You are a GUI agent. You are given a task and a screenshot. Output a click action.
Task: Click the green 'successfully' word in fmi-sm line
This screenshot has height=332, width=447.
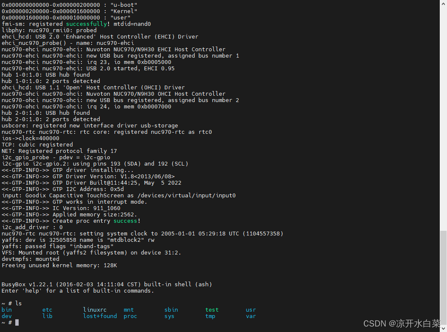[87, 24]
